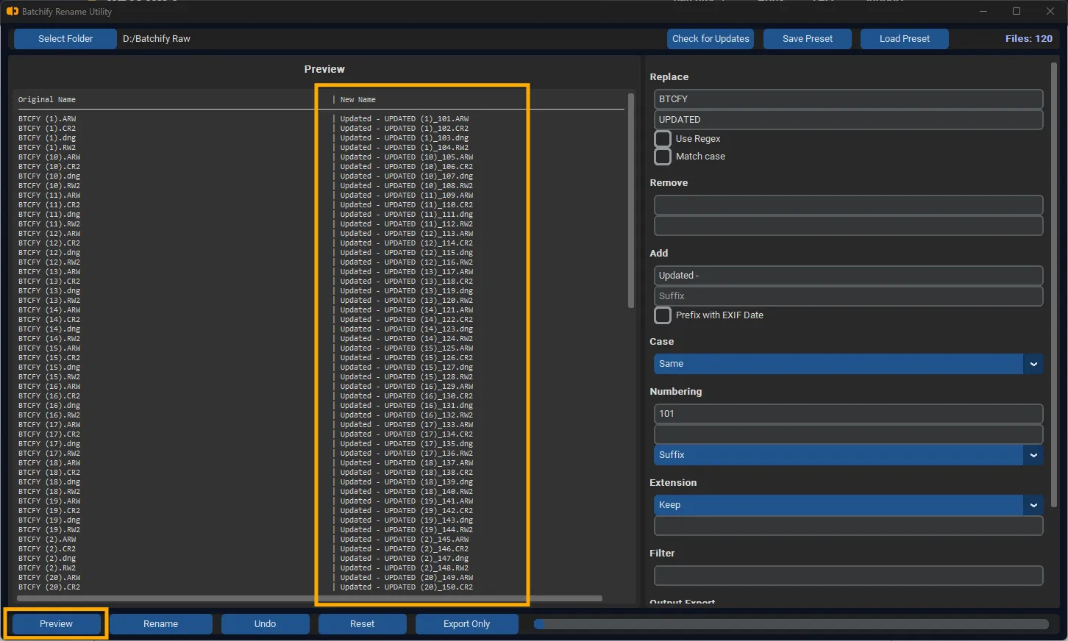Enable Prefix with EXIF Date
The height and width of the screenshot is (641, 1068).
[662, 315]
